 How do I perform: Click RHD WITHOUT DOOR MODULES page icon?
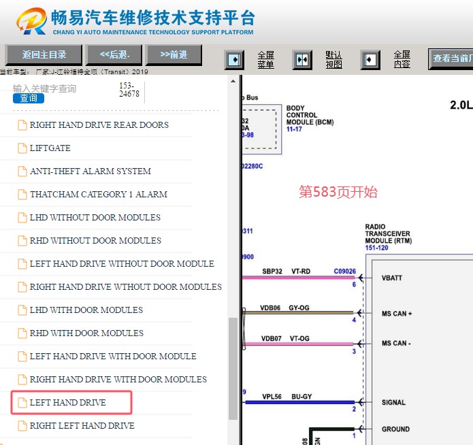pos(22,240)
